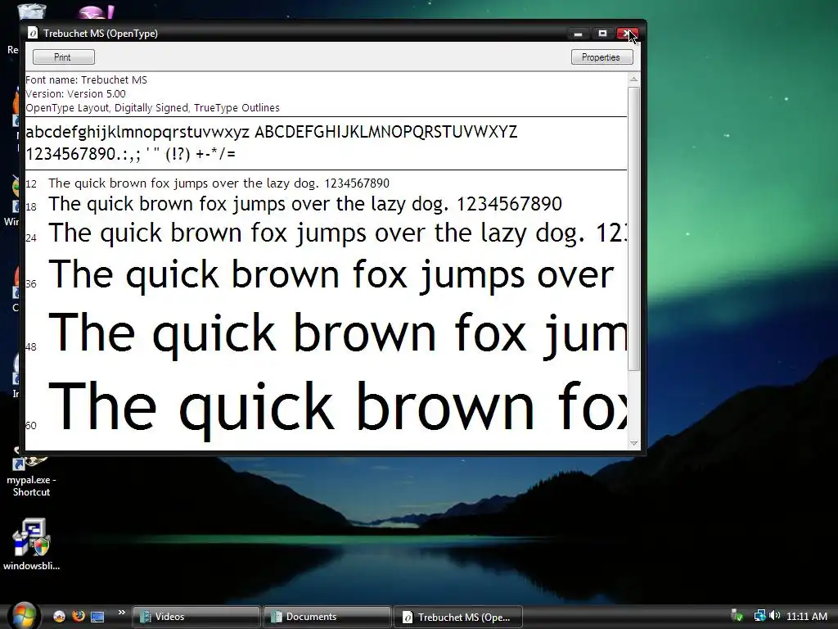Minimize the Trebuchet MS window
Viewport: 838px width, 629px height.
578,34
